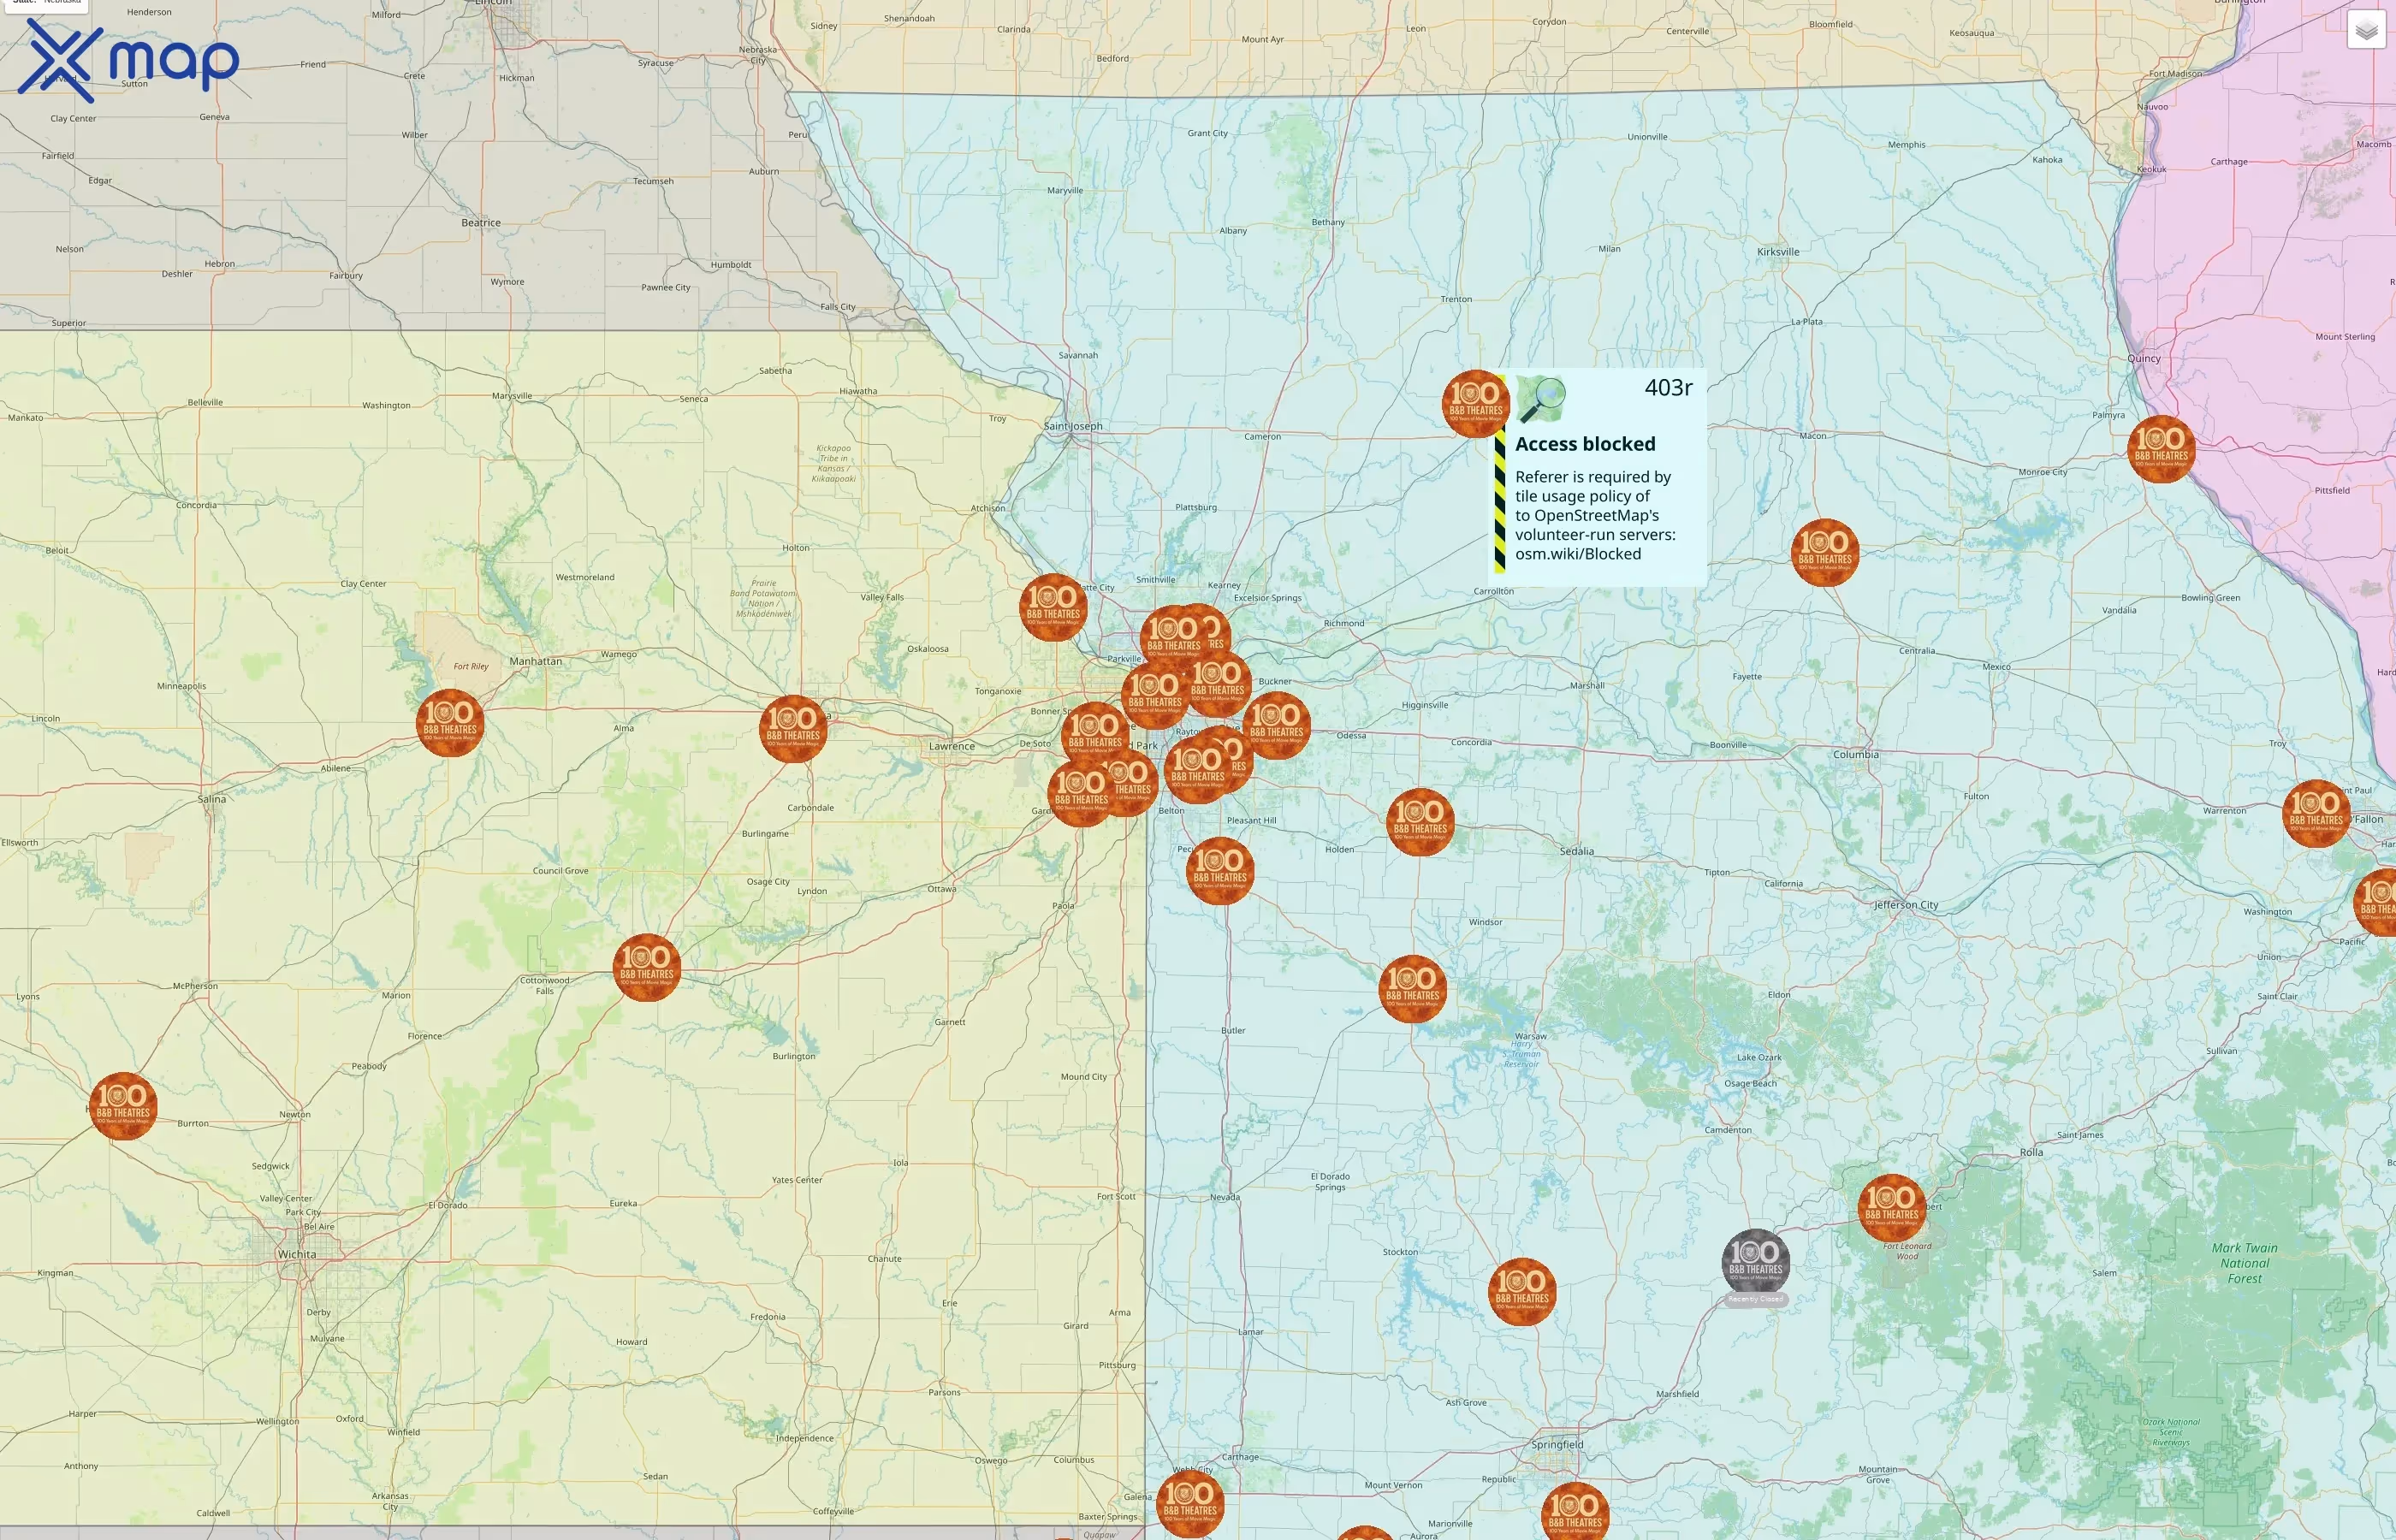Click the Salina city label
Image resolution: width=2396 pixels, height=1540 pixels.
[x=212, y=799]
